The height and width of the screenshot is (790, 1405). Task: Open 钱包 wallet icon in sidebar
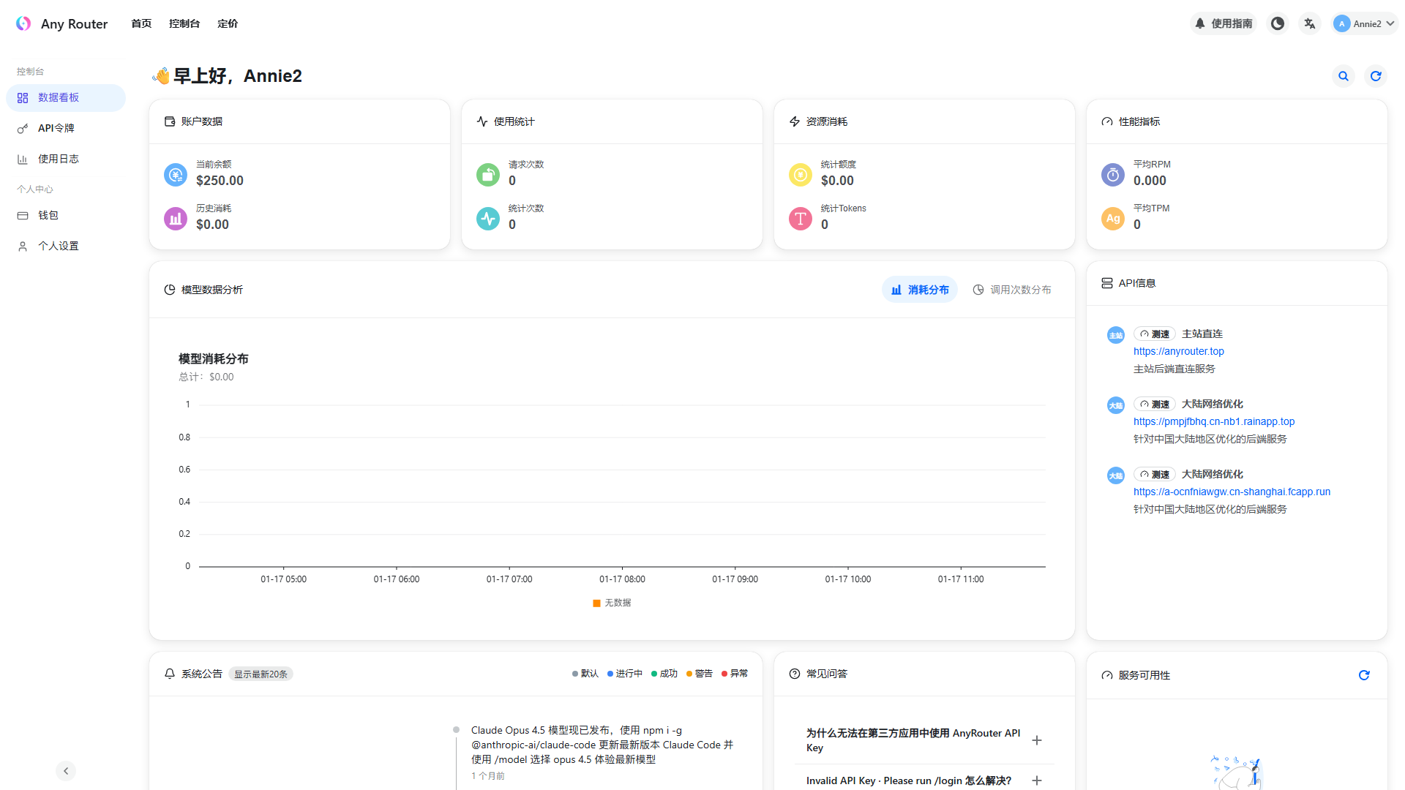click(x=23, y=216)
